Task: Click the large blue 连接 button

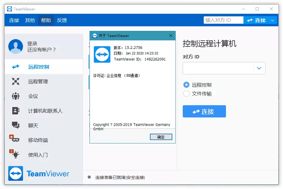Action: click(x=204, y=111)
